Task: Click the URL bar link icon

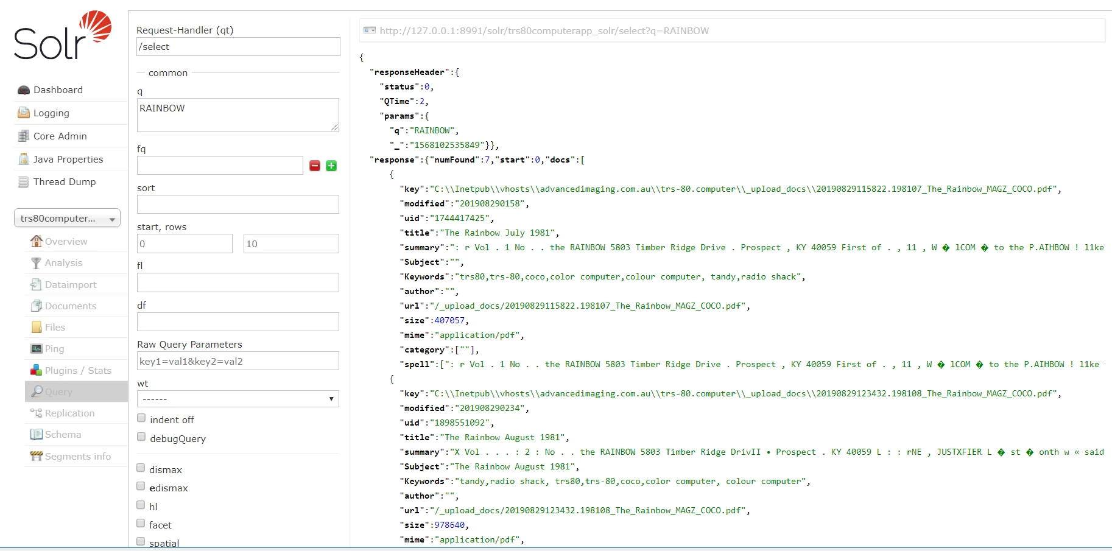Action: tap(370, 30)
